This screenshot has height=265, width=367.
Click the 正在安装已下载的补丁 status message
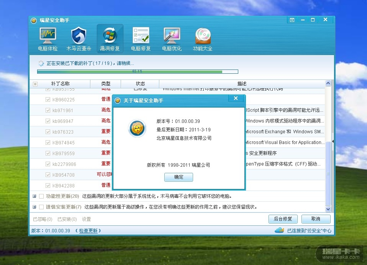(90, 63)
